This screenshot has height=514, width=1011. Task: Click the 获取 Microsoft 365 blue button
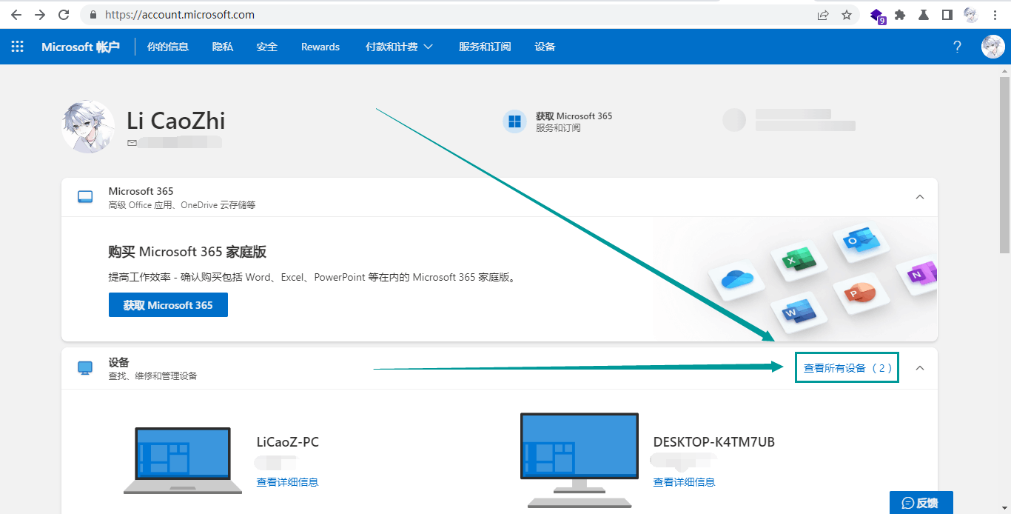(x=168, y=305)
